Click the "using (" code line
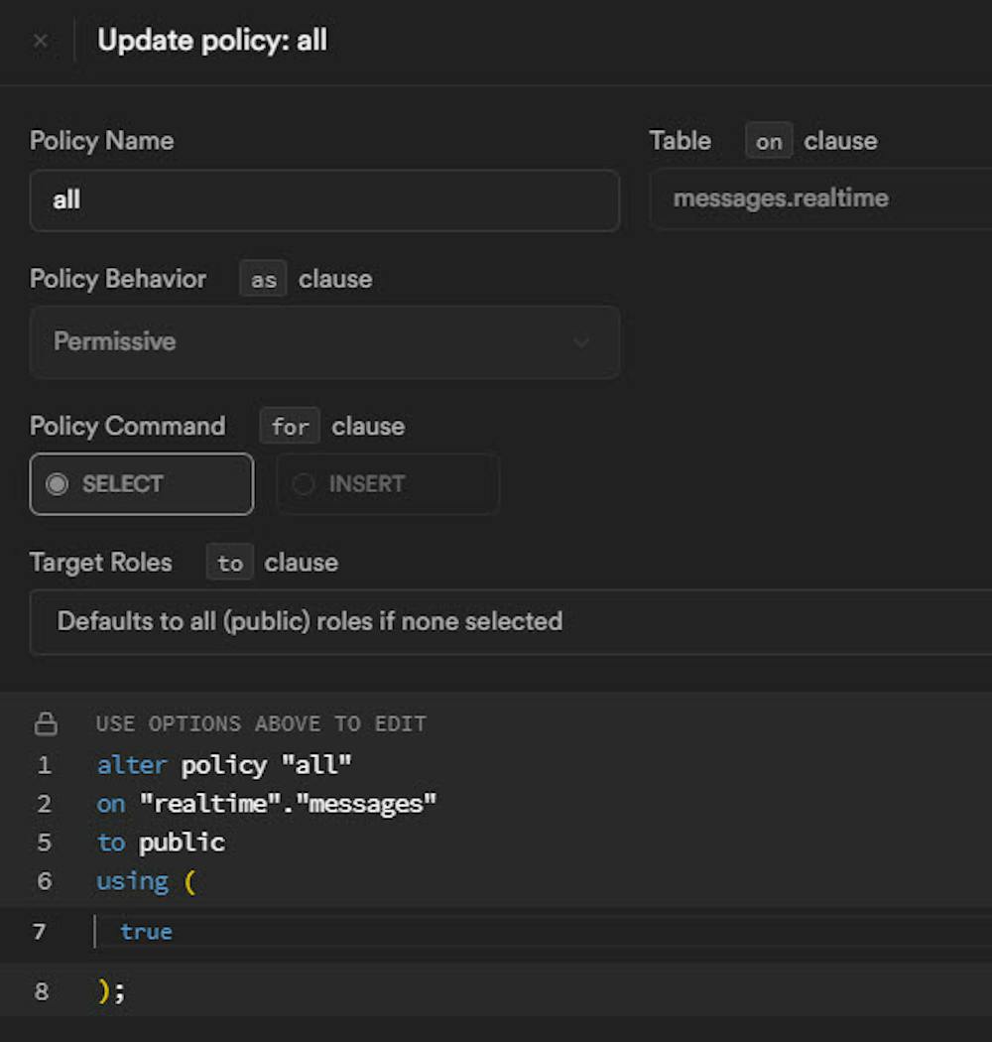The width and height of the screenshot is (992, 1042). pyautogui.click(x=146, y=881)
